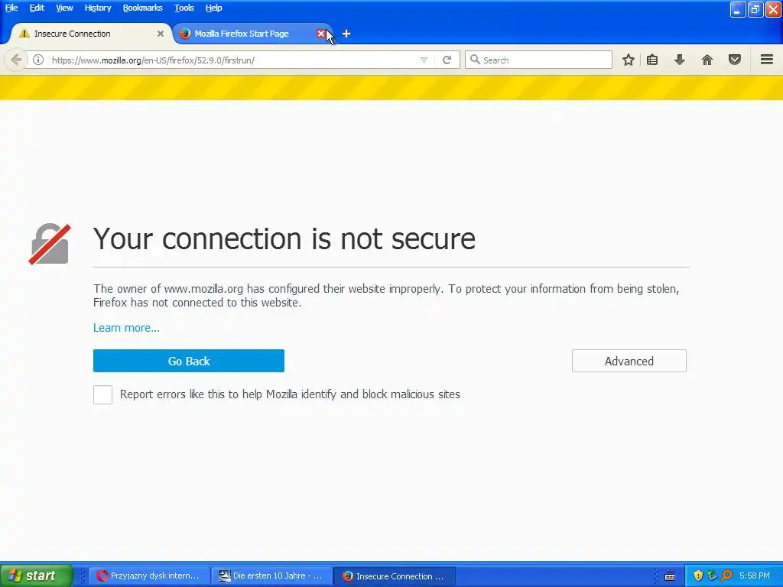Show your bookmarks list icon
The width and height of the screenshot is (783, 587).
pos(652,60)
